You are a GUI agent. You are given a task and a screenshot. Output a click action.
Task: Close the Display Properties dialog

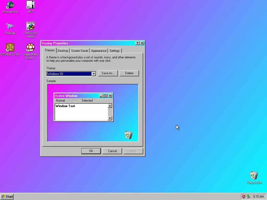pyautogui.click(x=142, y=43)
